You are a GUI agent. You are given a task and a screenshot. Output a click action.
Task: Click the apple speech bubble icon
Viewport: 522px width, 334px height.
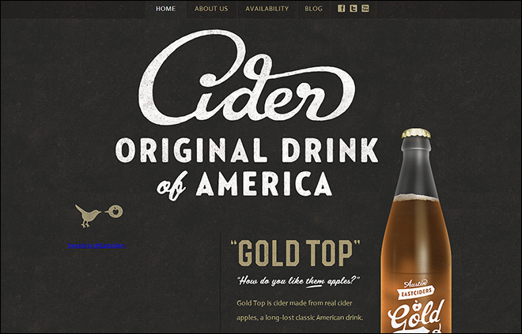[115, 211]
